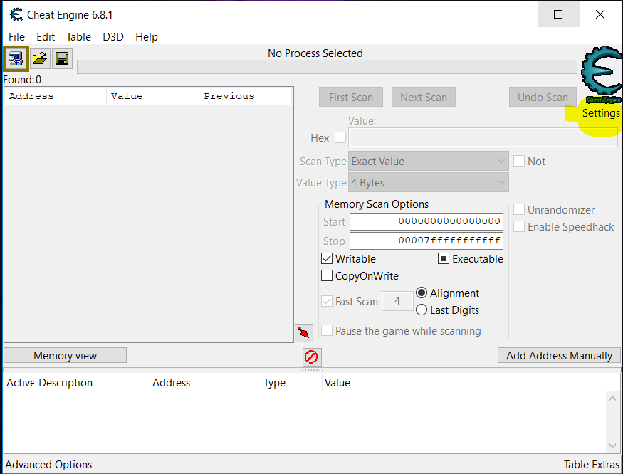Click the Cheat Engine logo at top right
Viewport: 623px width, 474px height.
click(x=602, y=74)
